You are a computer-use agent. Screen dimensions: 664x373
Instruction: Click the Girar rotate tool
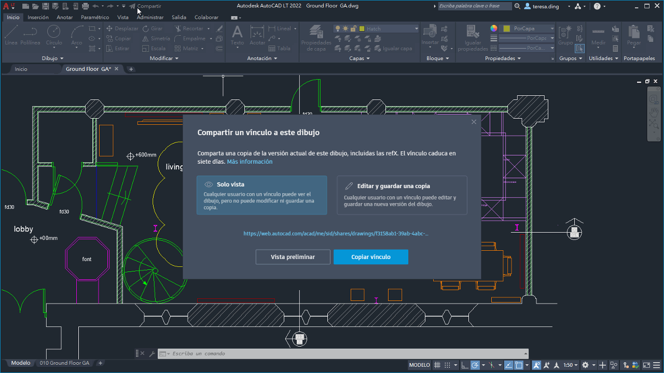click(x=153, y=29)
